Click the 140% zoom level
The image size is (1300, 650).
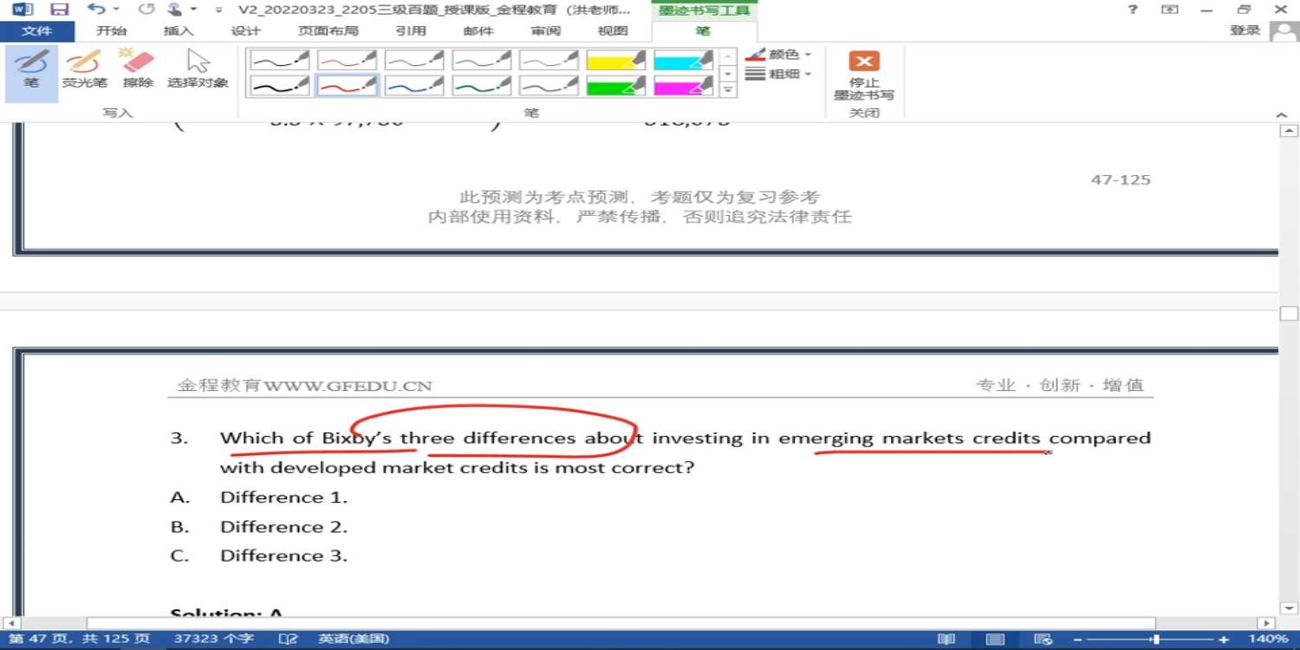[1269, 640]
